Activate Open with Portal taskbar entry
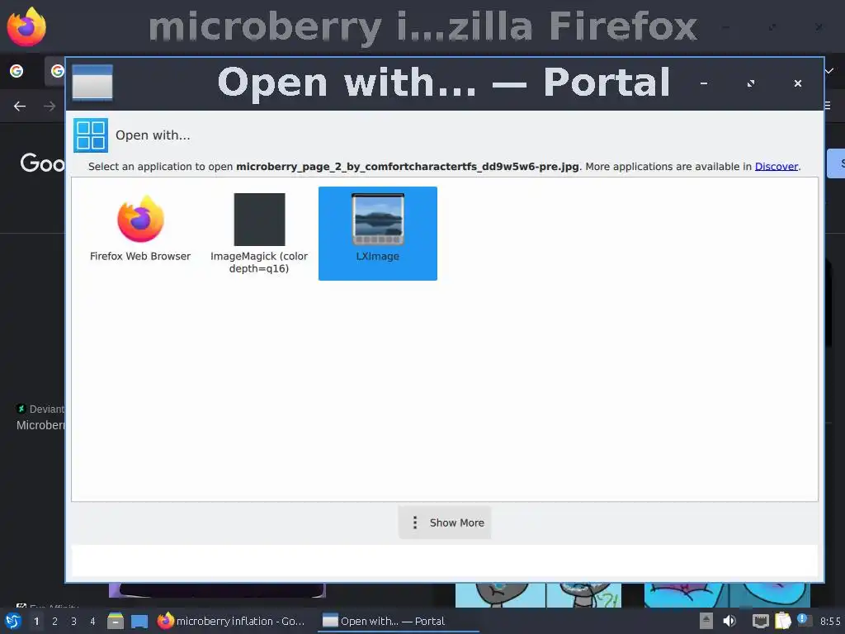The height and width of the screenshot is (634, 845). point(398,621)
